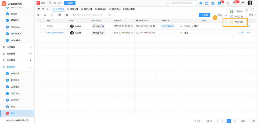Viewport: 258px width, 124px height.
Task: Click the red 测试 app icon in the header
Action: pyautogui.click(x=38, y=3)
